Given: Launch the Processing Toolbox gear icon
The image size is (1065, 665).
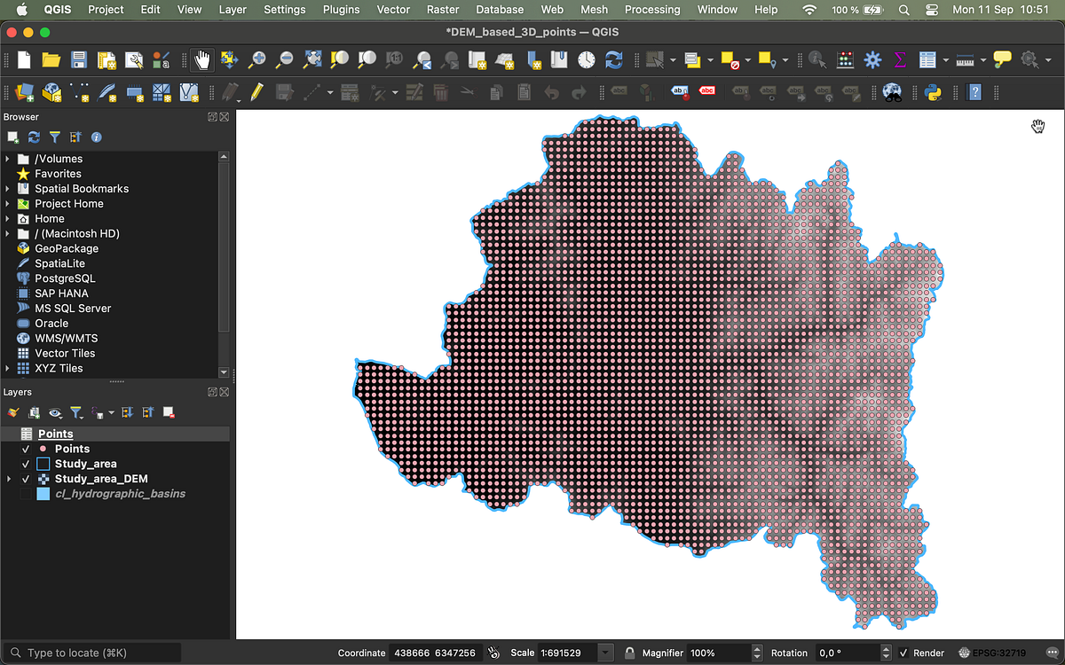Looking at the screenshot, I should point(872,58).
